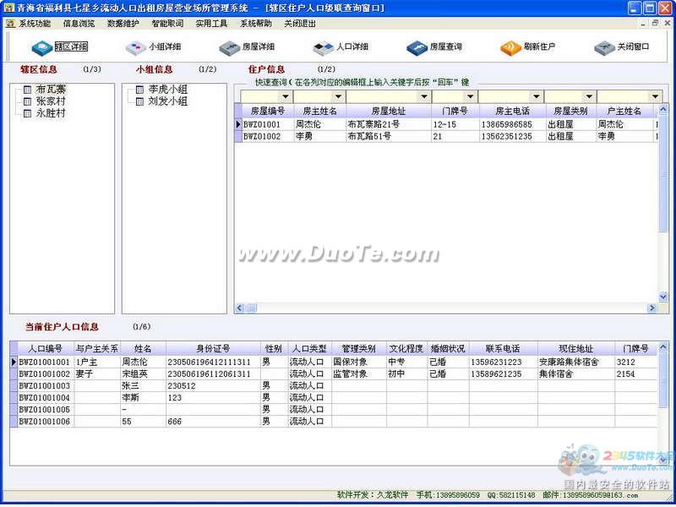Sort by 房屋编号 column header
676x507 pixels.
267,111
